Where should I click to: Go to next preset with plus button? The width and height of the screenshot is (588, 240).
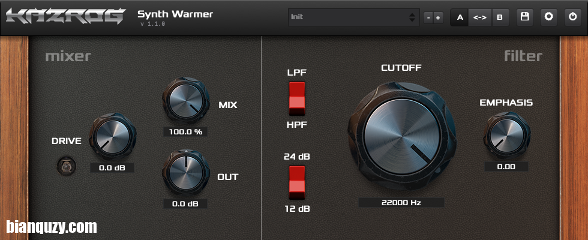click(x=437, y=17)
